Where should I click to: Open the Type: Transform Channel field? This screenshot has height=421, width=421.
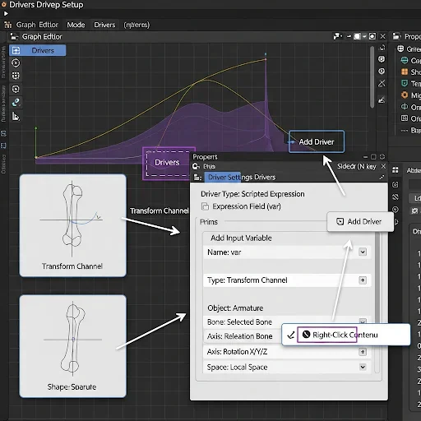[x=287, y=280]
